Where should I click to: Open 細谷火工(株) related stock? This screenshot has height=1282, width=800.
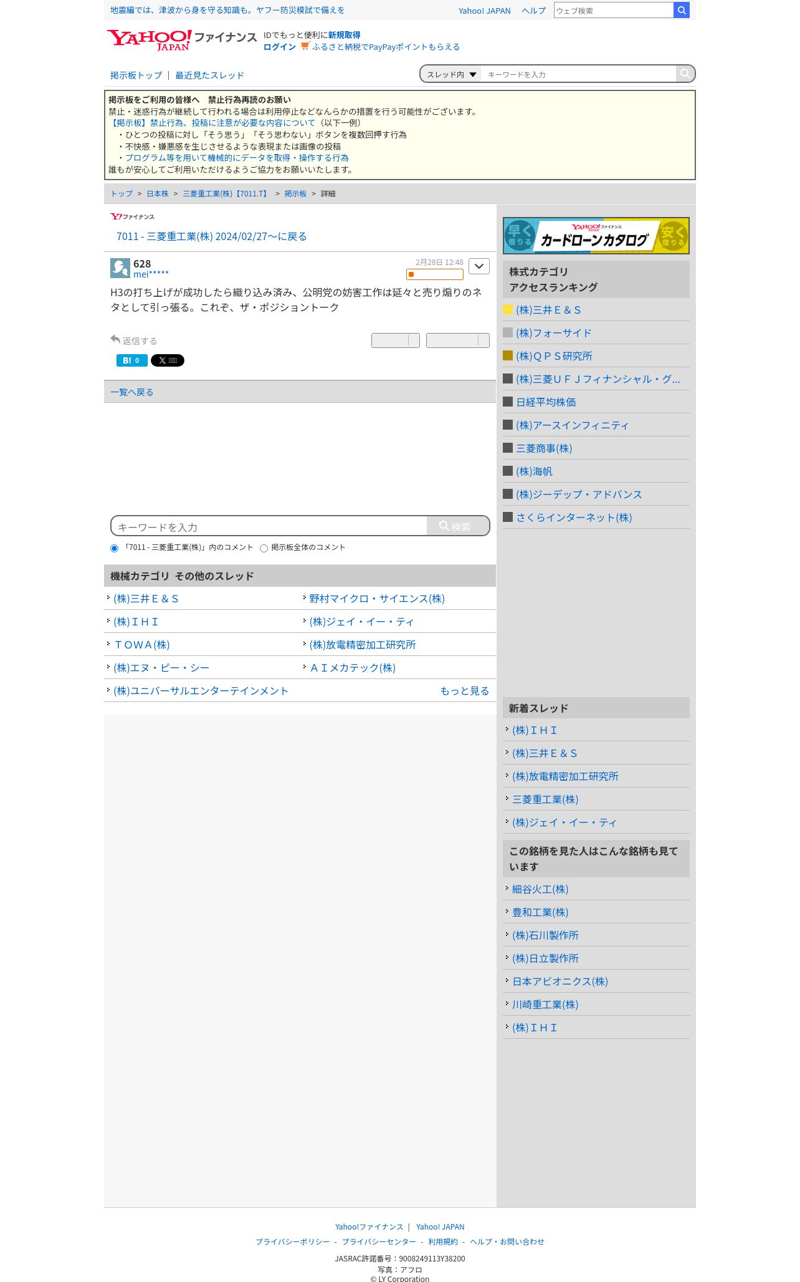pos(540,889)
